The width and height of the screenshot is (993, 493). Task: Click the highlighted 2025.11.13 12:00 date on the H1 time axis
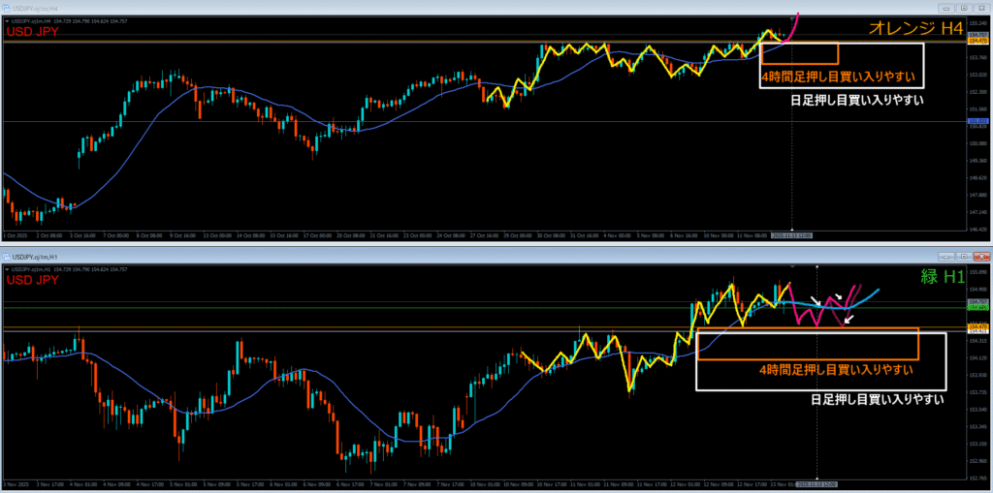click(x=817, y=484)
